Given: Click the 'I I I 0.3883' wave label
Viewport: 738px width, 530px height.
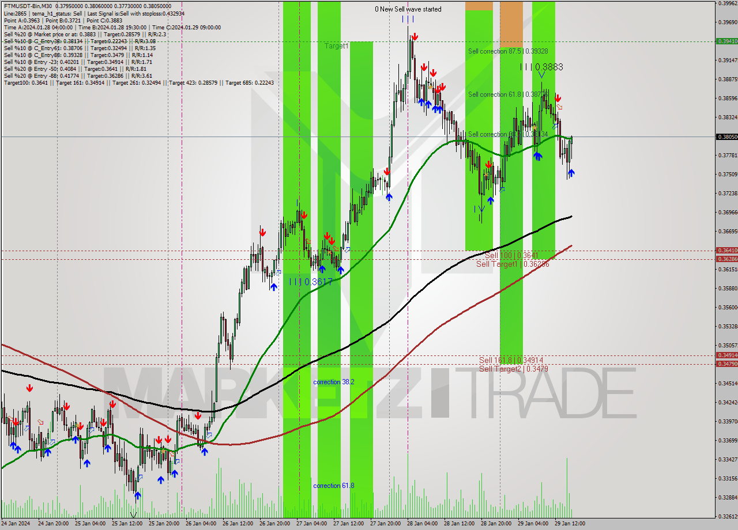Looking at the screenshot, I should [541, 67].
